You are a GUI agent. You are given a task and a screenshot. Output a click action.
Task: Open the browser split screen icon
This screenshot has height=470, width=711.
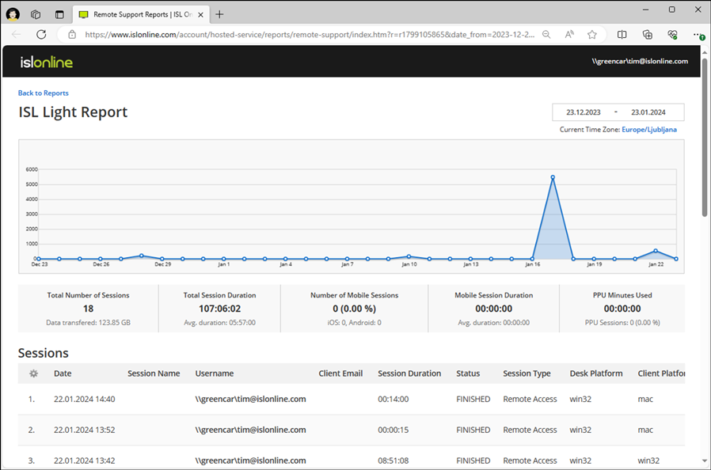[622, 35]
